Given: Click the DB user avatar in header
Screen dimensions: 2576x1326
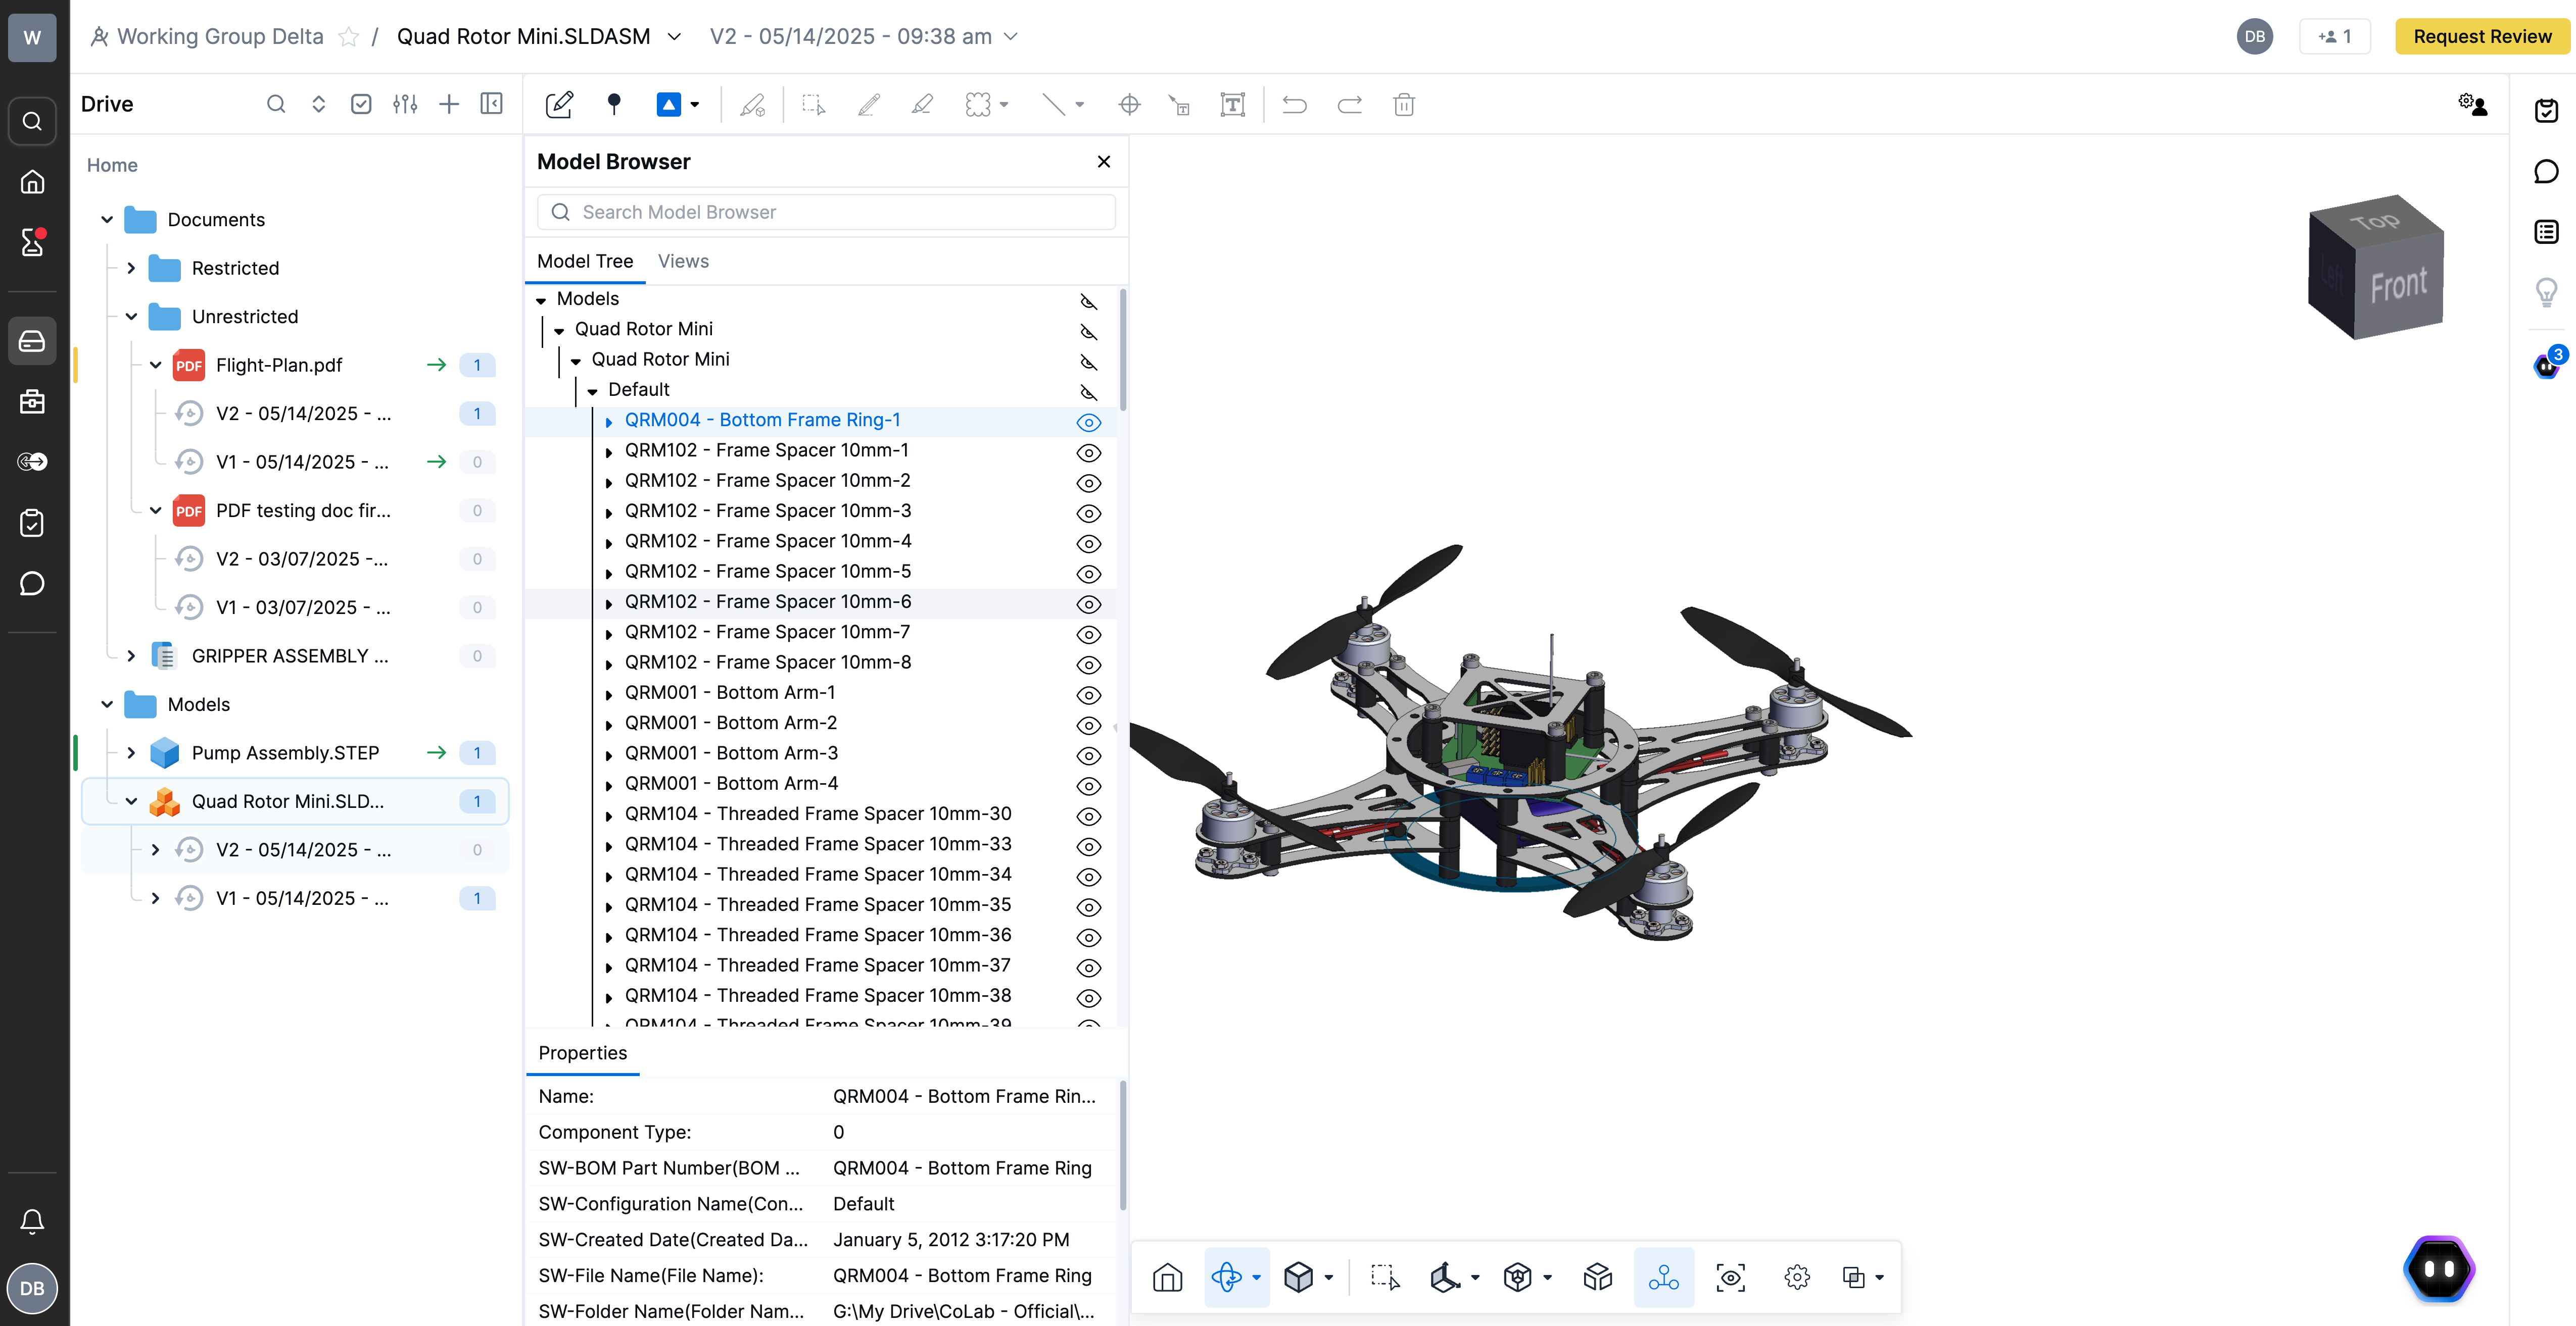Looking at the screenshot, I should 2254,36.
